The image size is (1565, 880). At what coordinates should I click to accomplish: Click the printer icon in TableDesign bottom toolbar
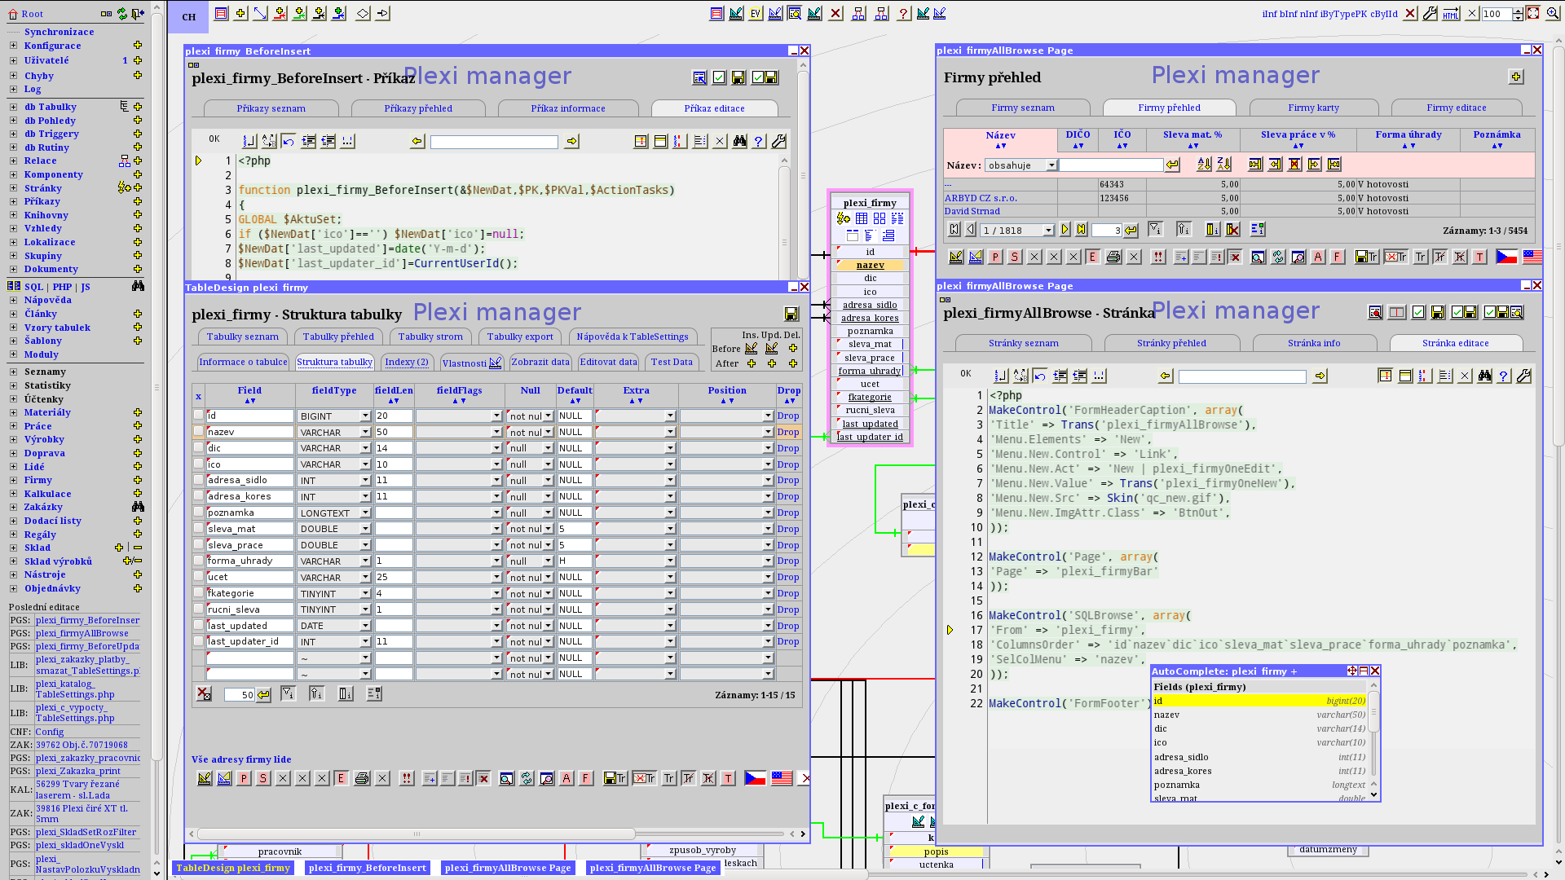coord(362,778)
